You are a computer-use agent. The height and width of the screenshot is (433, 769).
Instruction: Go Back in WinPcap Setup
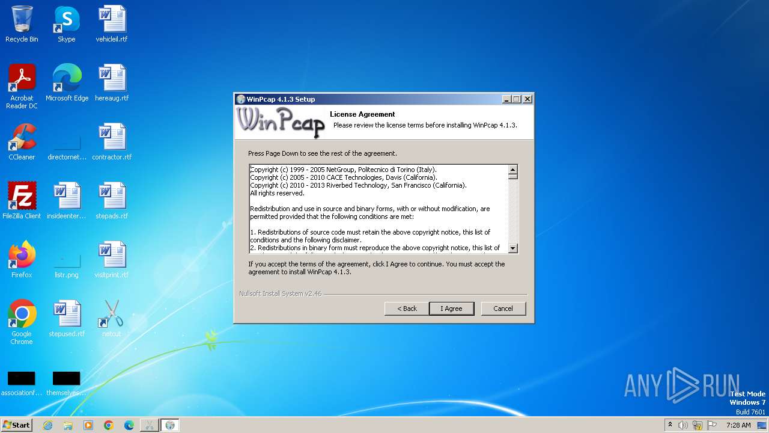point(407,309)
